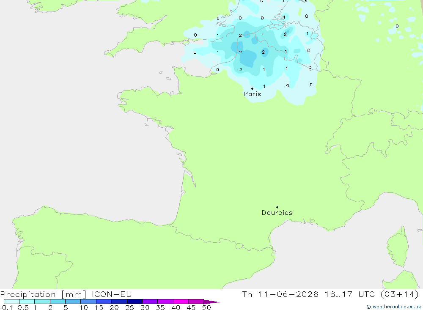The height and width of the screenshot is (310, 423).
Task: Click the Dourbies city label
Action: (x=277, y=213)
